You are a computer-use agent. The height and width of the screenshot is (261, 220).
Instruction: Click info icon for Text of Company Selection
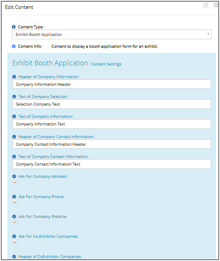(14, 97)
